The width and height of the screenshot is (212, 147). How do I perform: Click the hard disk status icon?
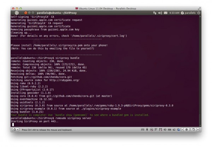pos(169,130)
